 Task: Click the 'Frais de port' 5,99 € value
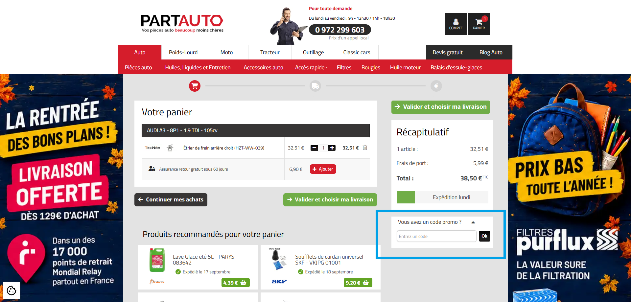point(480,163)
